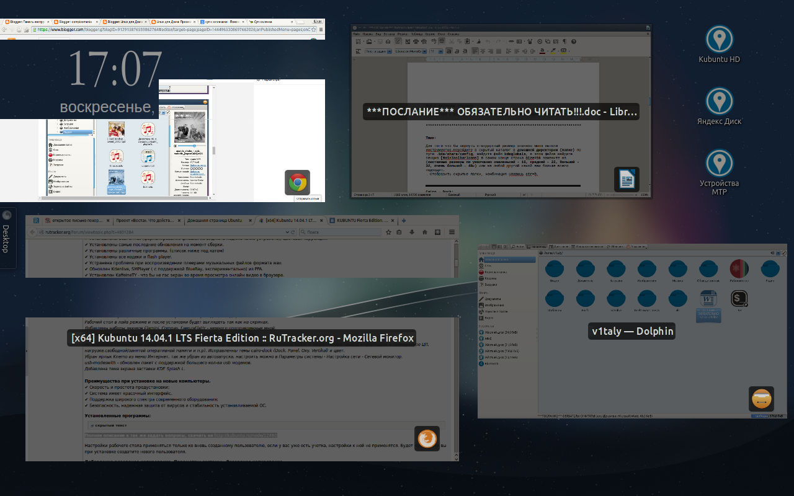Open the Firefox hamburger menu

(x=451, y=232)
